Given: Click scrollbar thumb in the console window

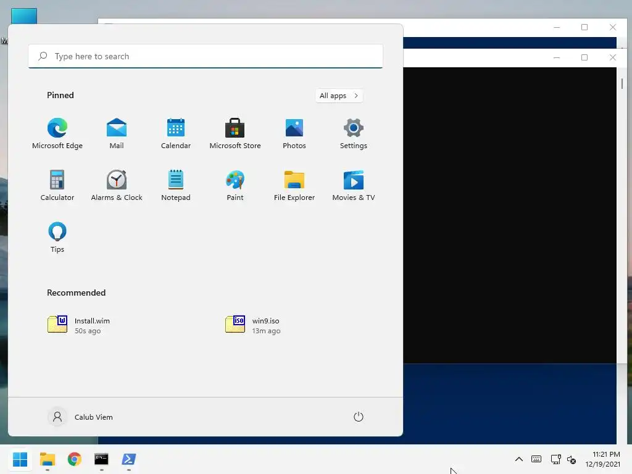Looking at the screenshot, I should click(x=622, y=83).
